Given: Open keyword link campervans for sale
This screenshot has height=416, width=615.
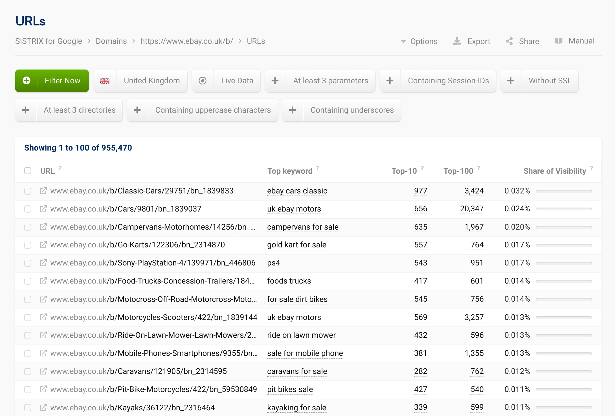Looking at the screenshot, I should point(303,227).
